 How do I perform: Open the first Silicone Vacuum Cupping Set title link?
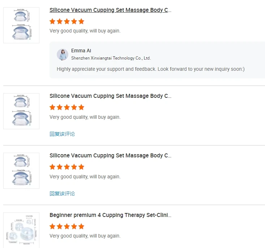point(110,10)
